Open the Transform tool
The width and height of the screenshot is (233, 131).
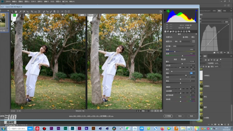pos(39,12)
